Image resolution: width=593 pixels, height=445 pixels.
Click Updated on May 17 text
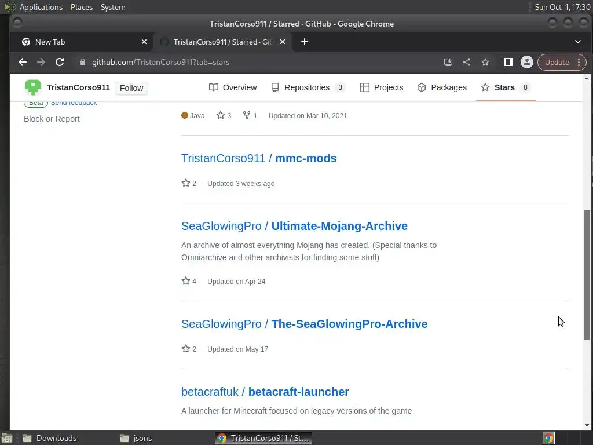(x=237, y=349)
